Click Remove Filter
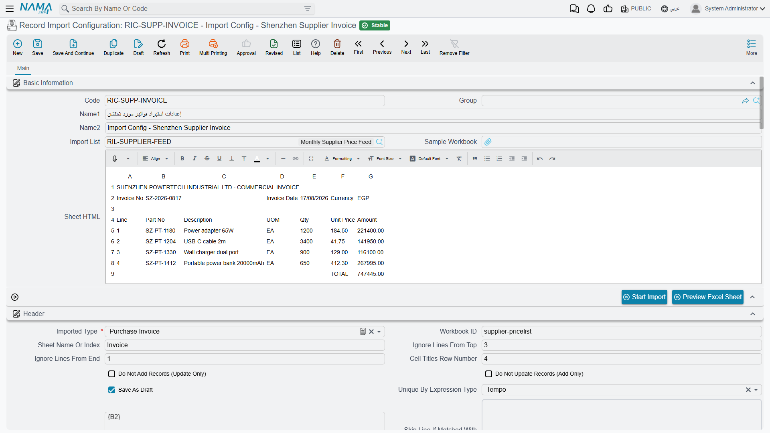770x433 pixels. coord(454,47)
